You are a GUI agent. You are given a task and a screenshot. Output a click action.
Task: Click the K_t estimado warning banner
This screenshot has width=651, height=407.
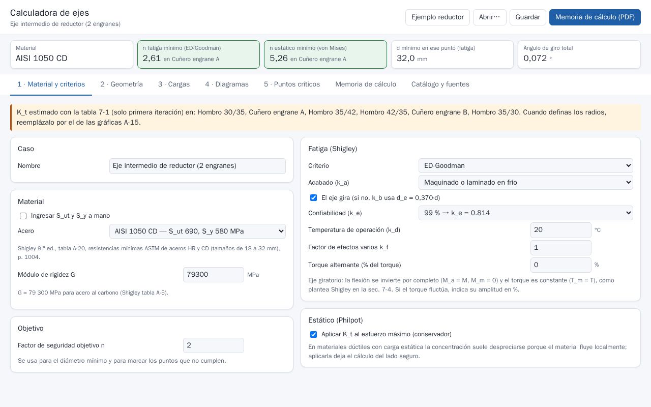pos(325,118)
